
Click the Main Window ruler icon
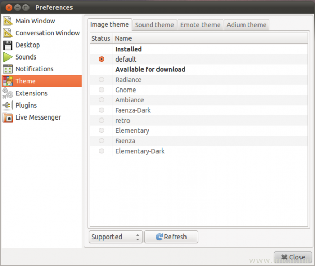point(8,21)
